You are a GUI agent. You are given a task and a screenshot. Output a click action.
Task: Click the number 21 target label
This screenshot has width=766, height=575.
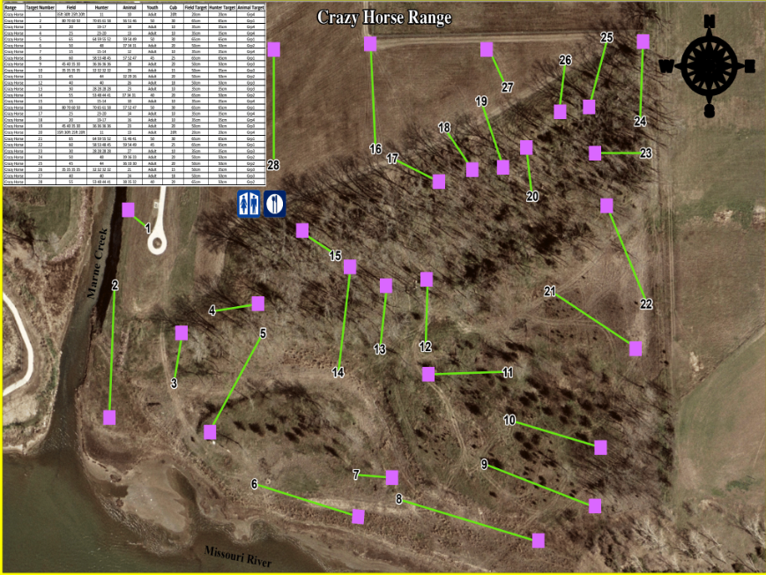[550, 291]
